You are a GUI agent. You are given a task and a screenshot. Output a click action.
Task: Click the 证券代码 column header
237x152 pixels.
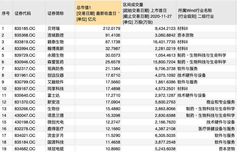23,13
